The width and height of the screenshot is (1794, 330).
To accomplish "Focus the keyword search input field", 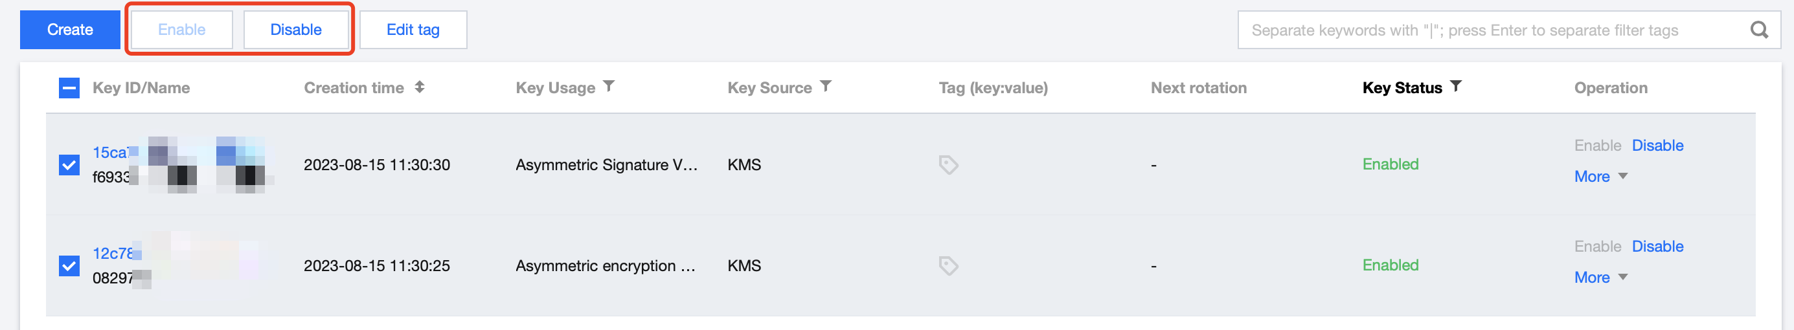I will point(1490,30).
